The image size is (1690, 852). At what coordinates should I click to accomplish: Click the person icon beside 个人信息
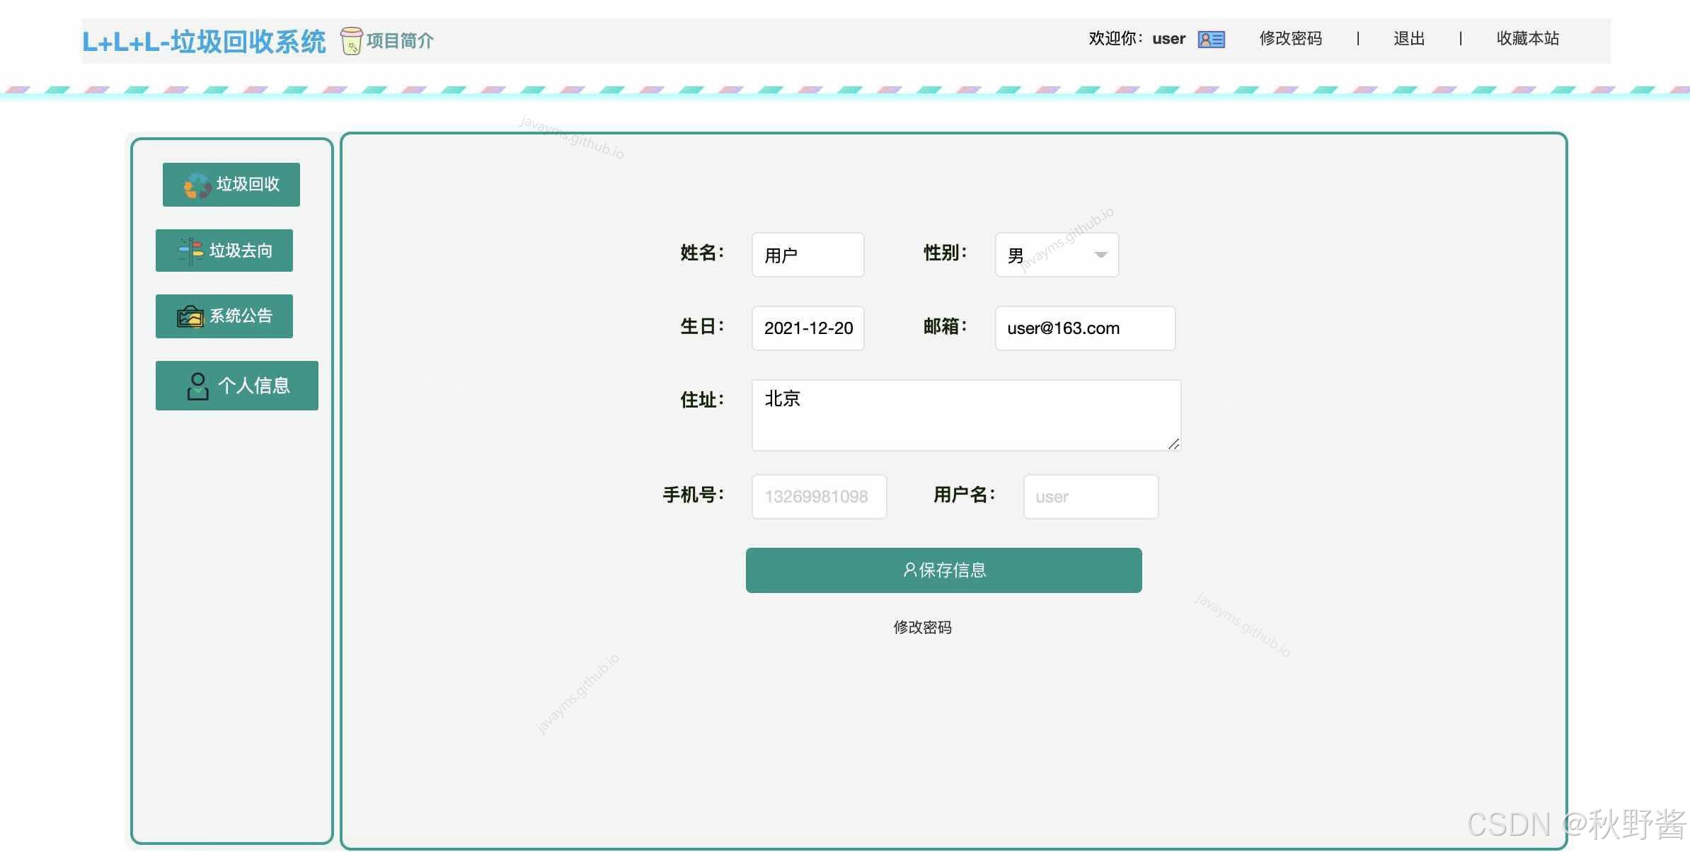(197, 386)
